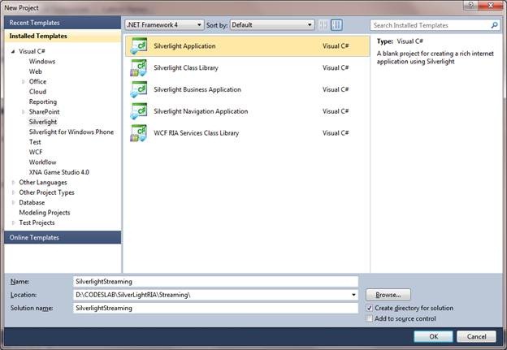This screenshot has height=350, width=507.
Task: Click the Silverlight Application template icon
Action: (138, 46)
